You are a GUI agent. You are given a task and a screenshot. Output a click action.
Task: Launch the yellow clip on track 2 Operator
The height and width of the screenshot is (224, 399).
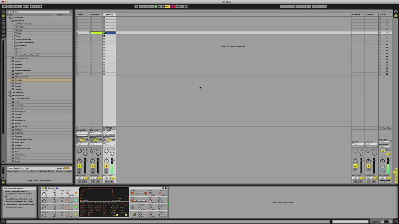click(x=91, y=33)
